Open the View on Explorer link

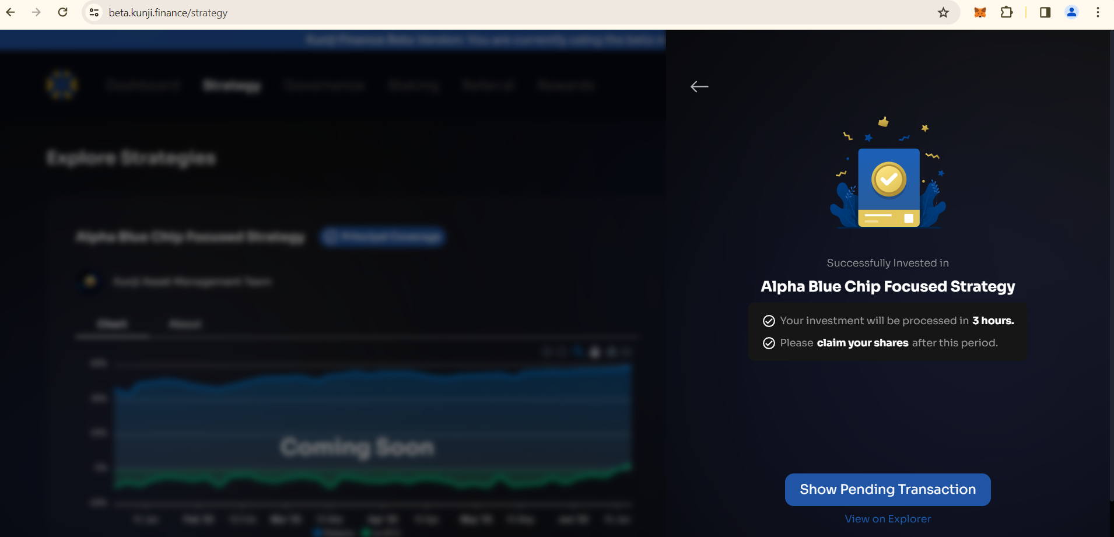click(x=888, y=519)
